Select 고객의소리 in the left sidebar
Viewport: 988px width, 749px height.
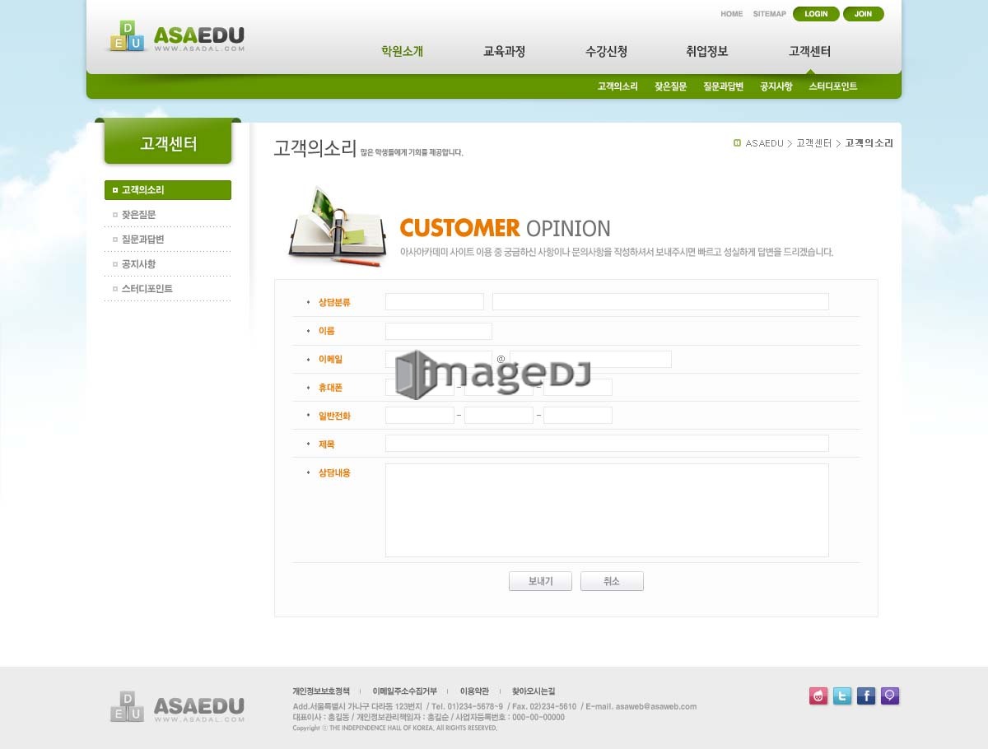pos(168,190)
